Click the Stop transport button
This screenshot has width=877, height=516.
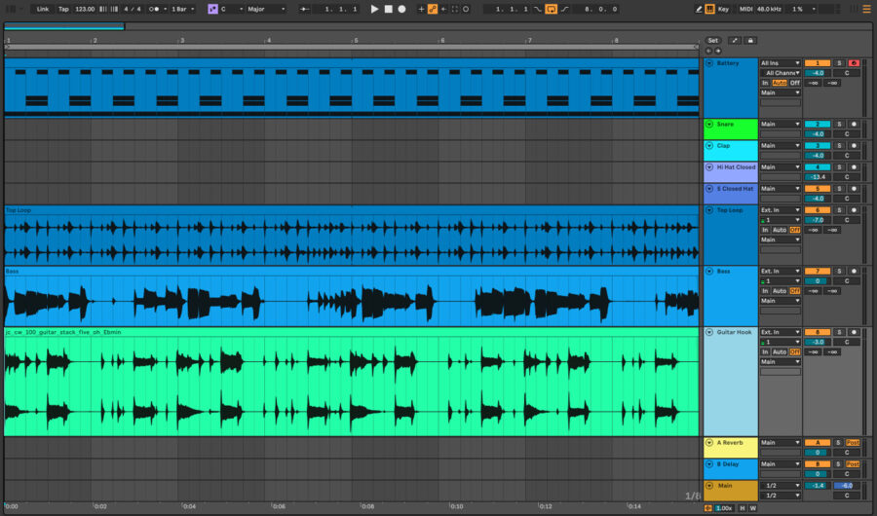pos(388,9)
